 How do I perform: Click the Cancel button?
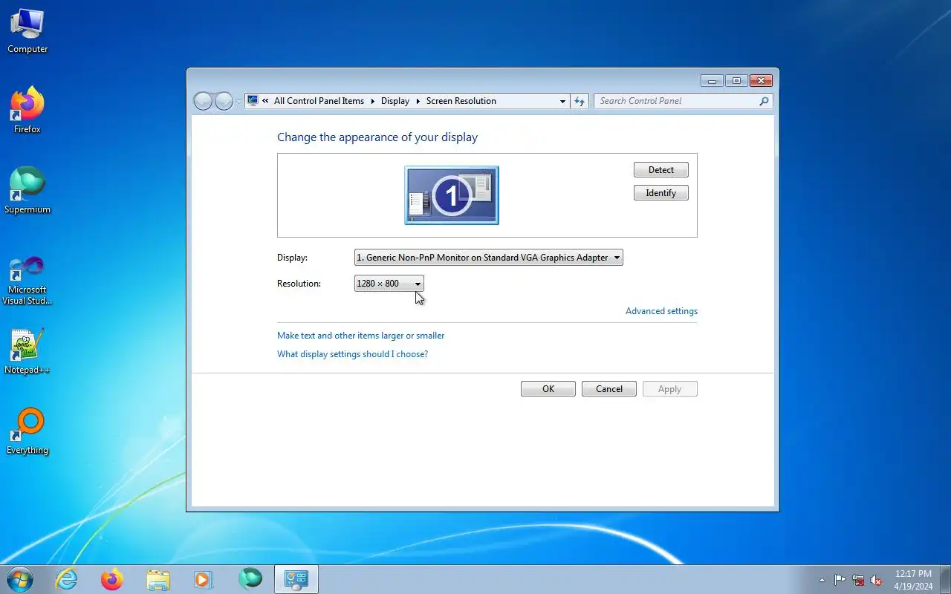[x=609, y=389]
